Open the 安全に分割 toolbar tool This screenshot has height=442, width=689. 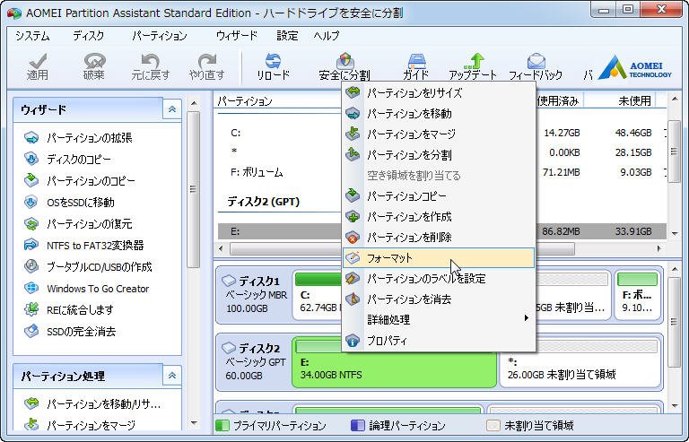click(x=344, y=66)
